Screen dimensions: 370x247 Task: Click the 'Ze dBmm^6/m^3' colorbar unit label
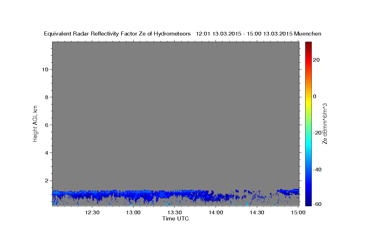click(325, 124)
